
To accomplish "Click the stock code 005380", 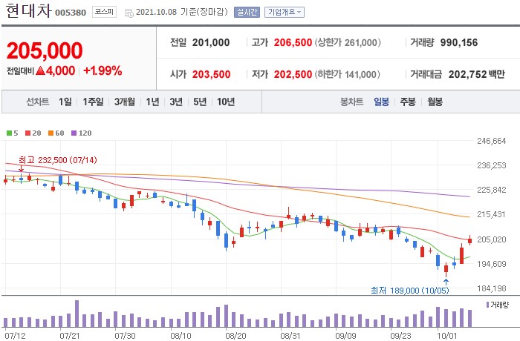I will (71, 13).
